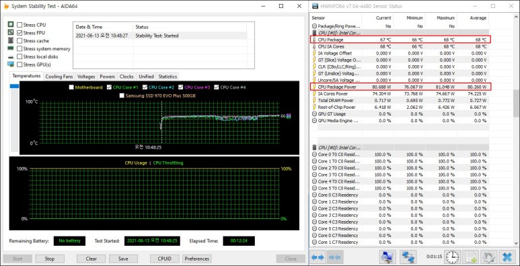Enable the Stress system memory checkbox
Viewport: 520px width, 266px height.
coord(20,48)
